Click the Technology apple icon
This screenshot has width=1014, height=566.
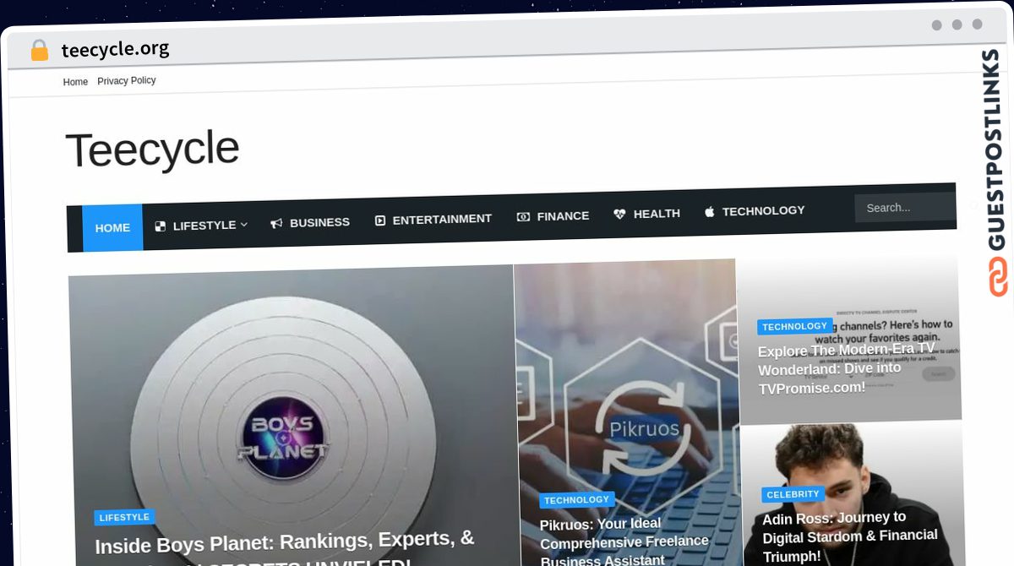point(710,211)
